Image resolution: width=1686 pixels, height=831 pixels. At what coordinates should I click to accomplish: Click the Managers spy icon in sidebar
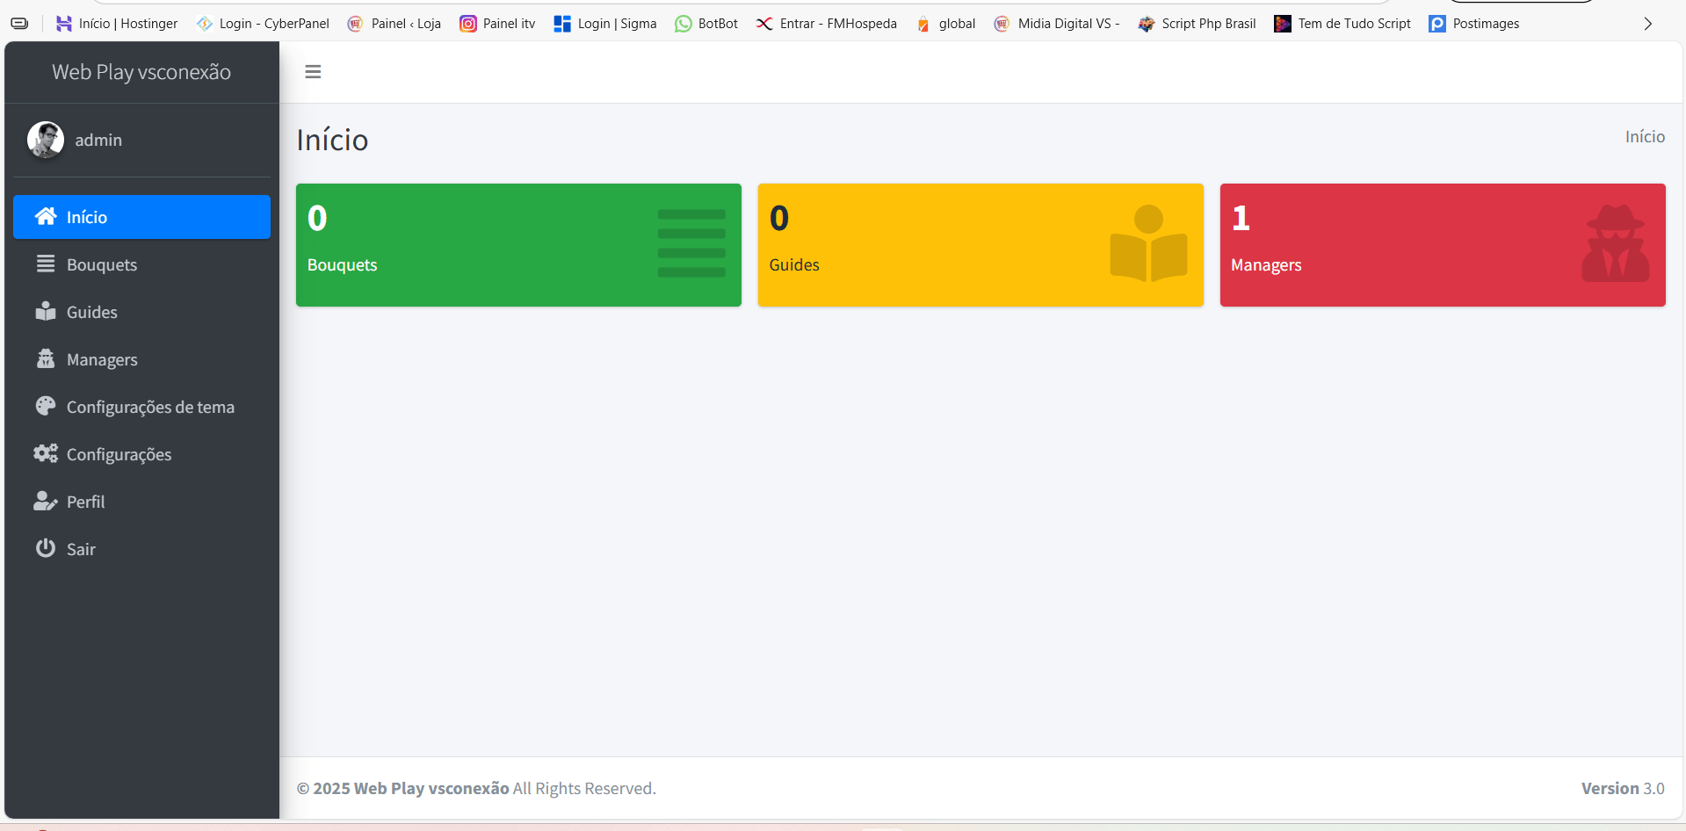(x=46, y=359)
